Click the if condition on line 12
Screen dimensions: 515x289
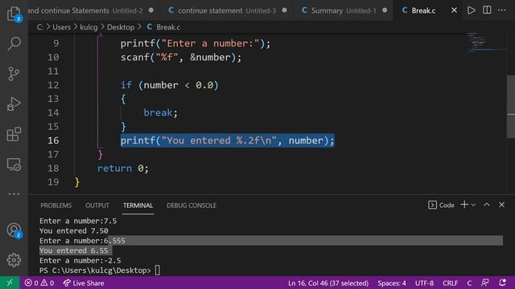point(169,85)
